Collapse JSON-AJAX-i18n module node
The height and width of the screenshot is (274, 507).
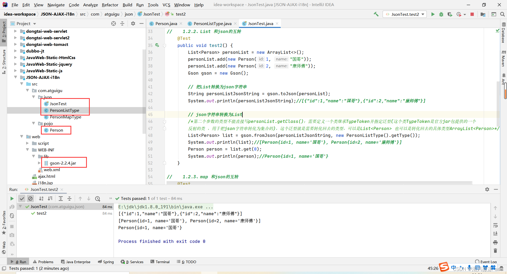point(16,77)
